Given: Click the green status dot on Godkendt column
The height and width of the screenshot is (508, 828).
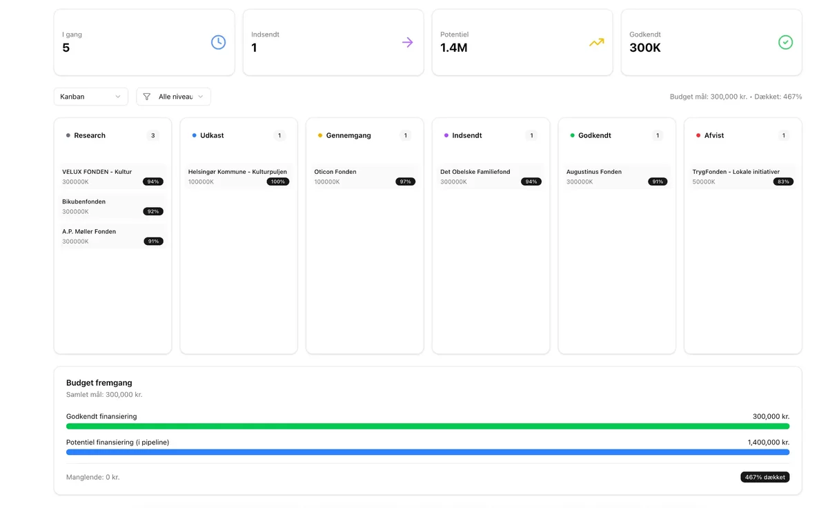Looking at the screenshot, I should [571, 135].
